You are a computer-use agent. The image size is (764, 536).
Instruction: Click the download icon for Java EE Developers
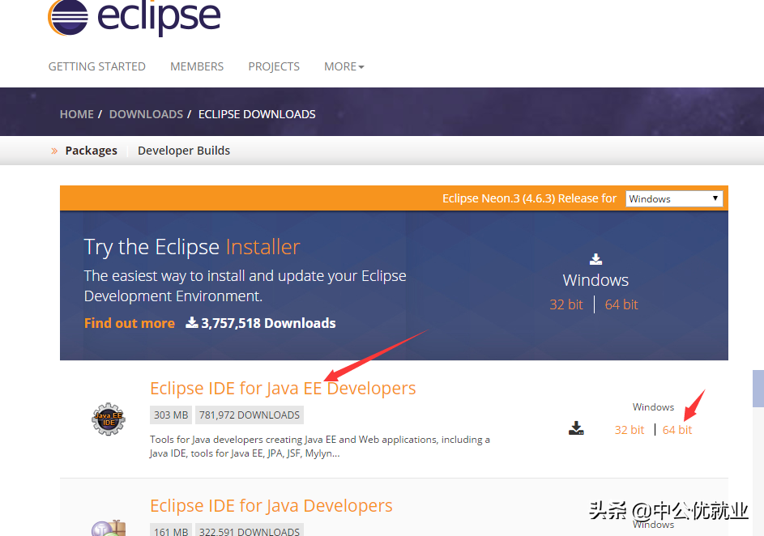(576, 428)
